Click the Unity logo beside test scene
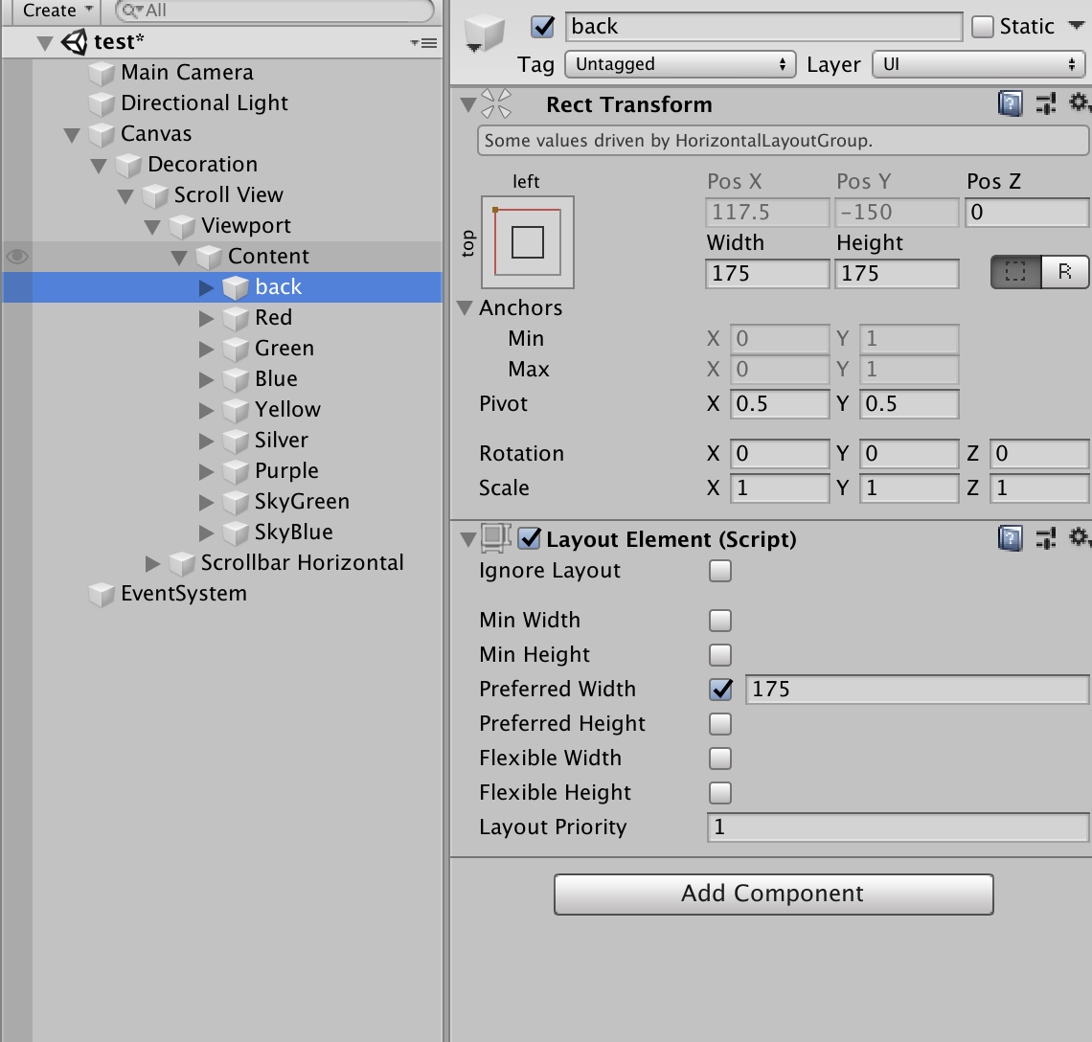The width and height of the screenshot is (1092, 1042). point(74,42)
